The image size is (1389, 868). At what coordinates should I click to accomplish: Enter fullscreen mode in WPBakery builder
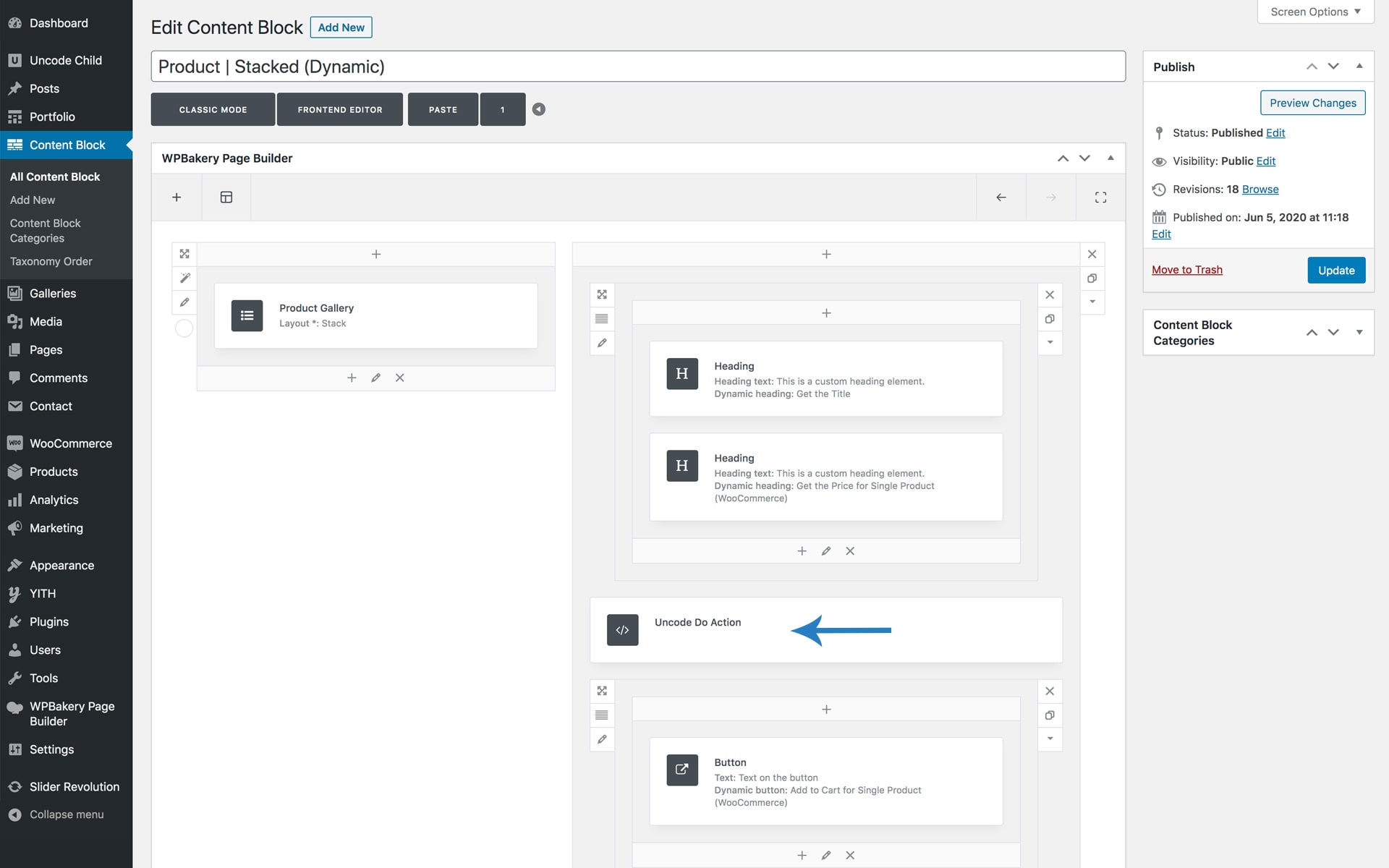tap(1100, 197)
